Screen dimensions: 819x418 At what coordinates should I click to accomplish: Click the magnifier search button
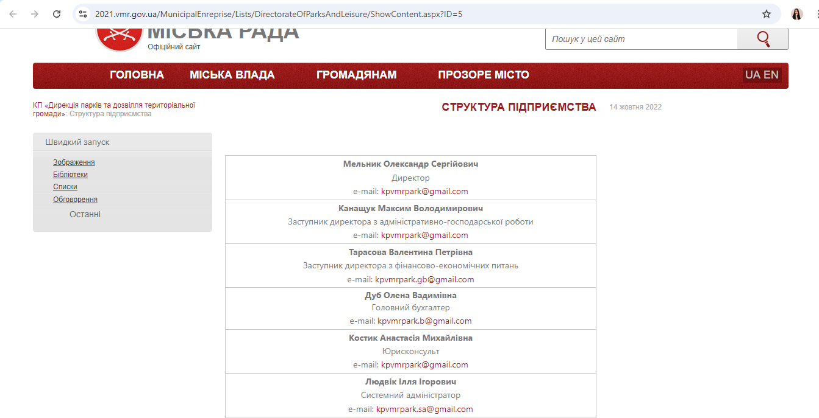(762, 39)
